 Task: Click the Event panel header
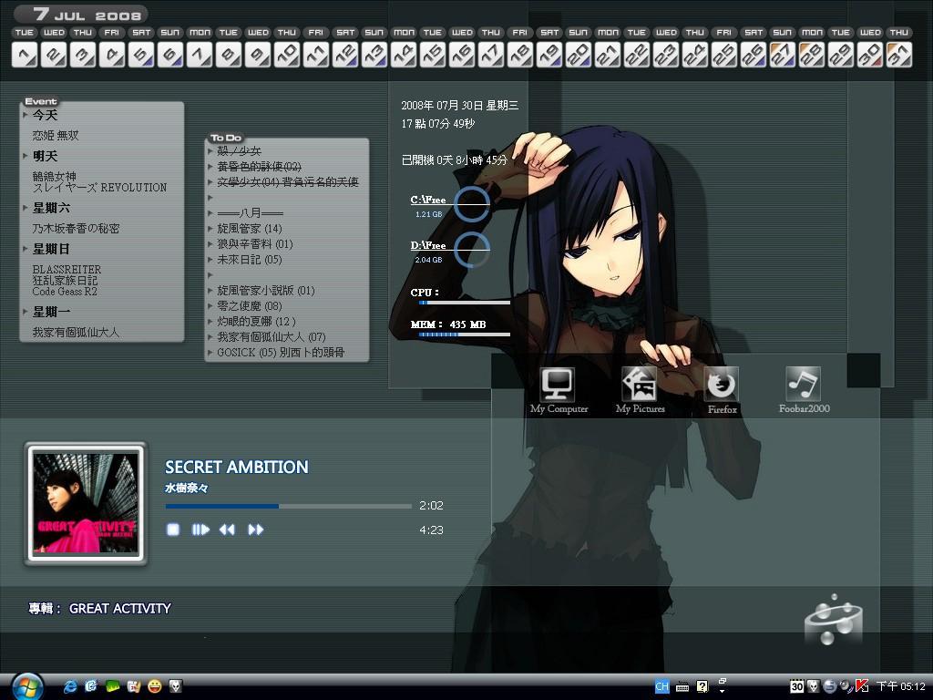(40, 101)
